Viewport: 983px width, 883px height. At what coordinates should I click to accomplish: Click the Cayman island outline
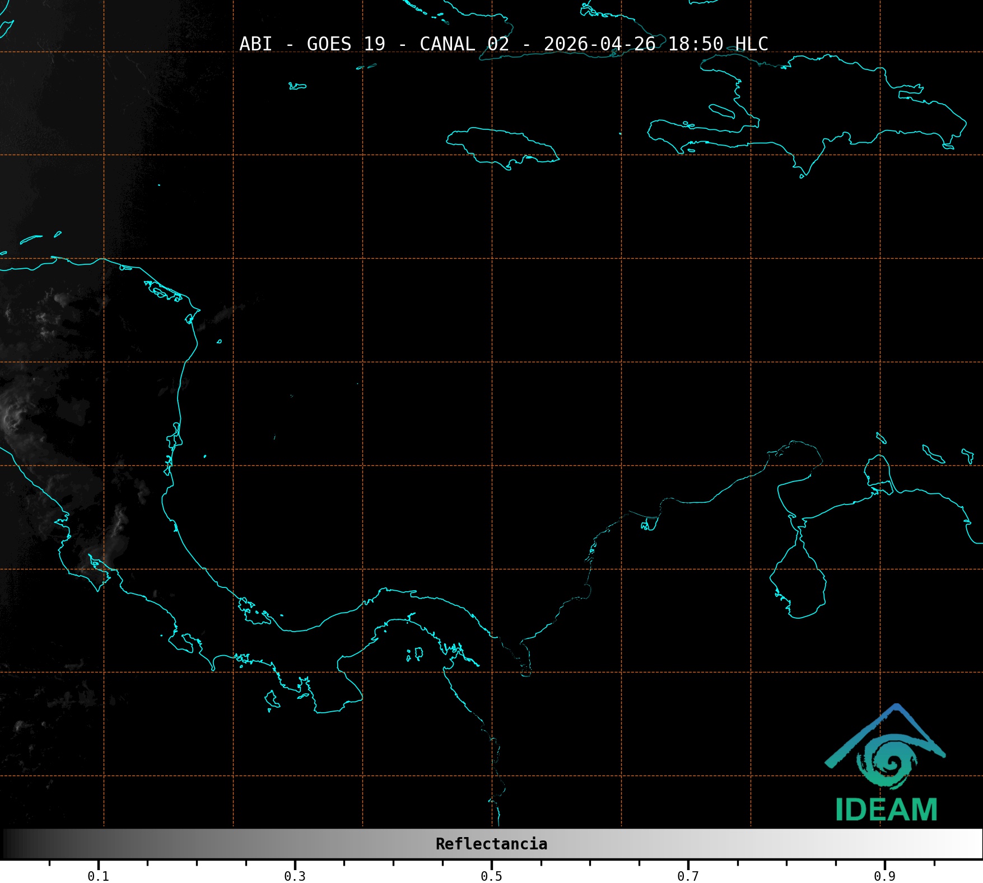coord(297,86)
